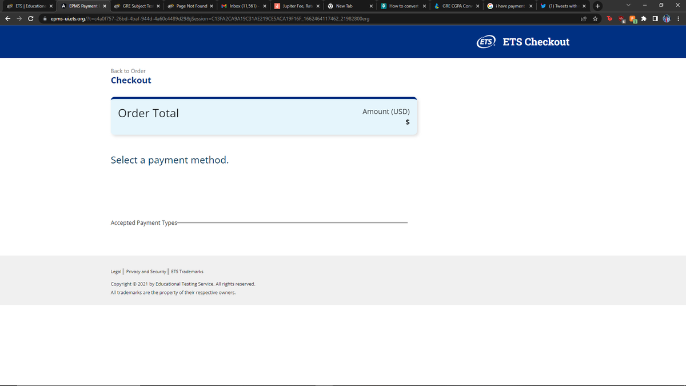Open the ETS Trademarks footer link

tap(187, 272)
